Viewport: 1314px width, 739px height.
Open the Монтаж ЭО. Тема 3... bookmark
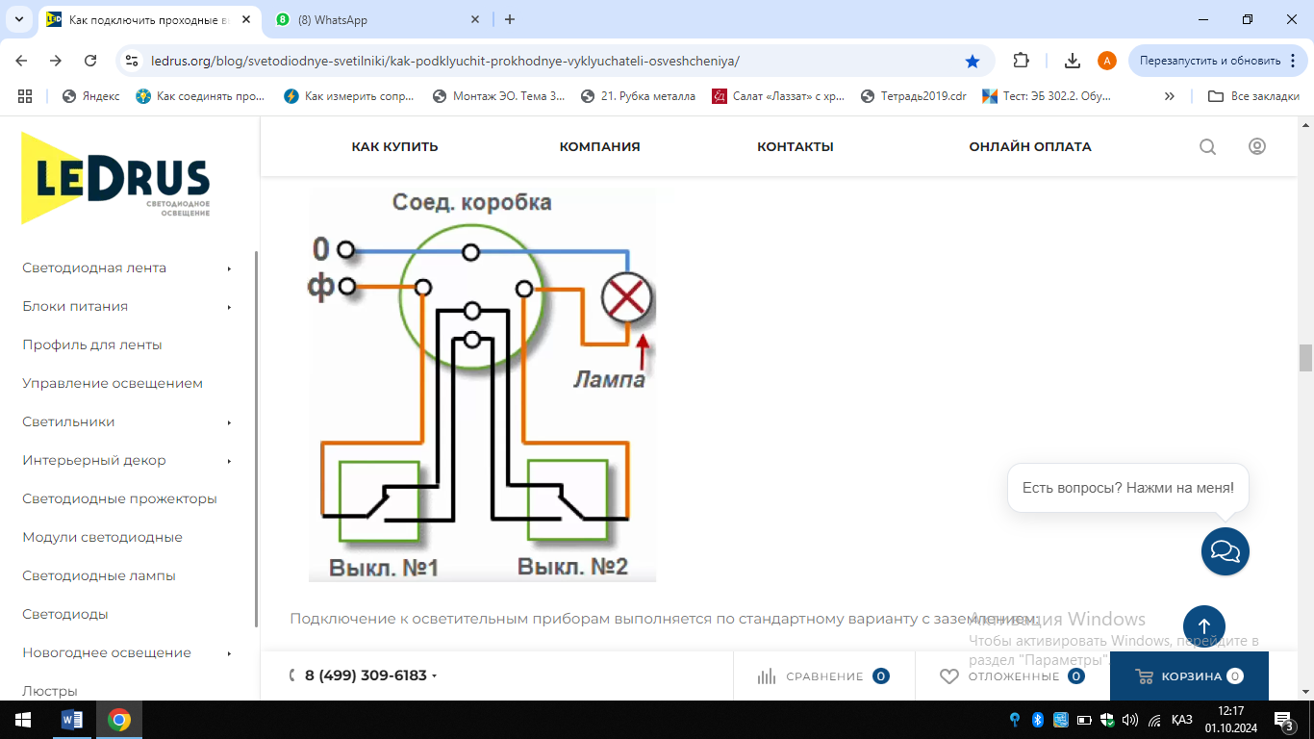[x=500, y=96]
